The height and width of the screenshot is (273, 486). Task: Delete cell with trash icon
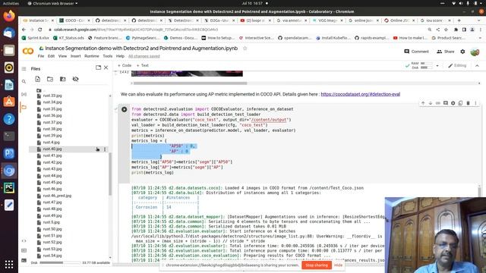click(468, 103)
